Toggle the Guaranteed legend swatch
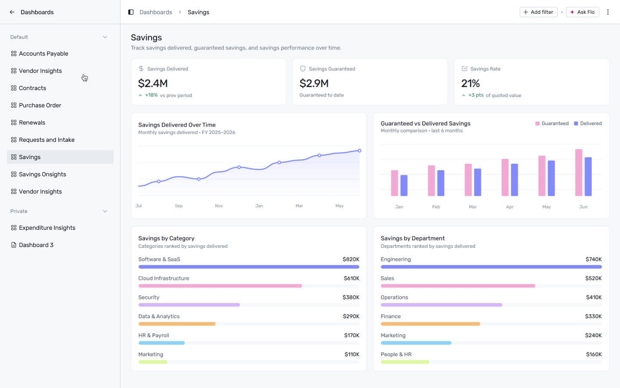The image size is (620, 388). click(x=537, y=123)
